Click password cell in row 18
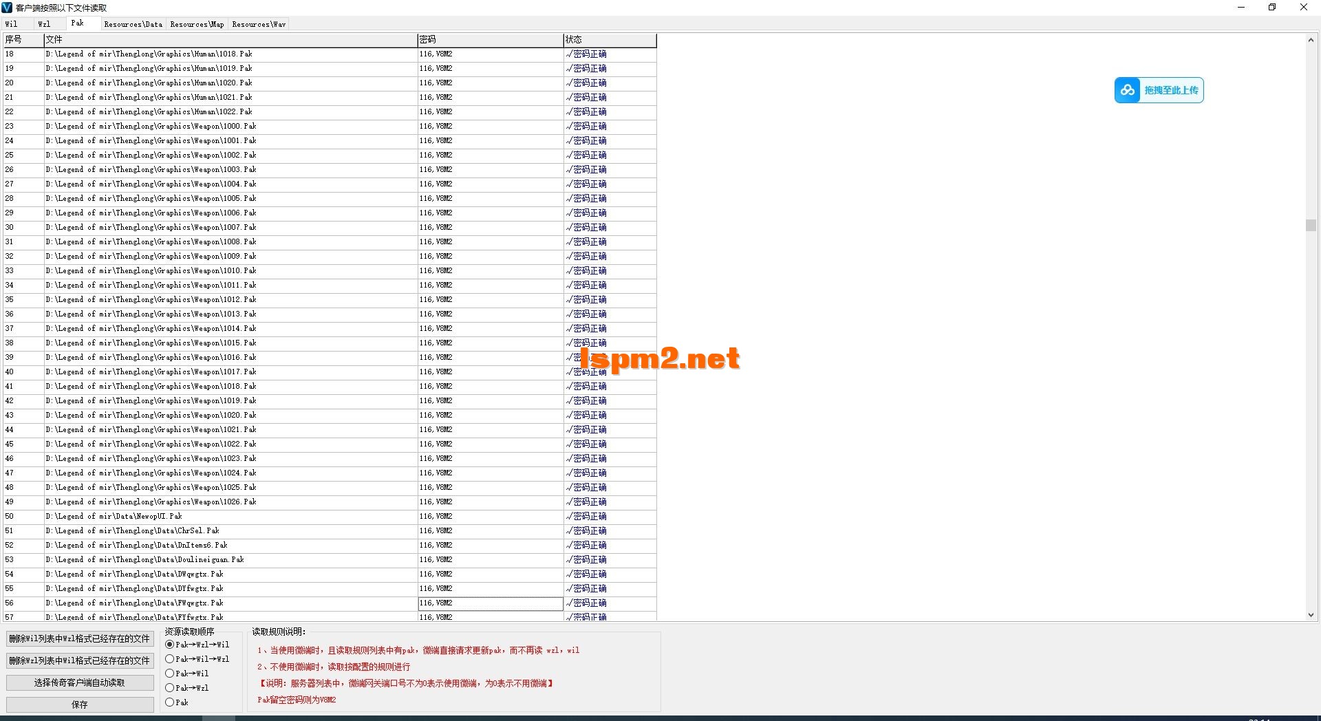The image size is (1321, 721). (x=491, y=54)
